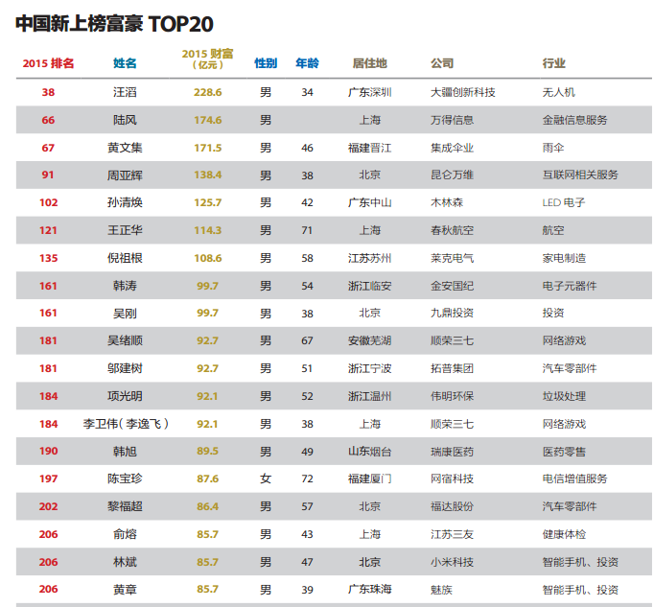Screen dimensions: 654x607
Task: Click company 金安国纪
Action: 452,286
